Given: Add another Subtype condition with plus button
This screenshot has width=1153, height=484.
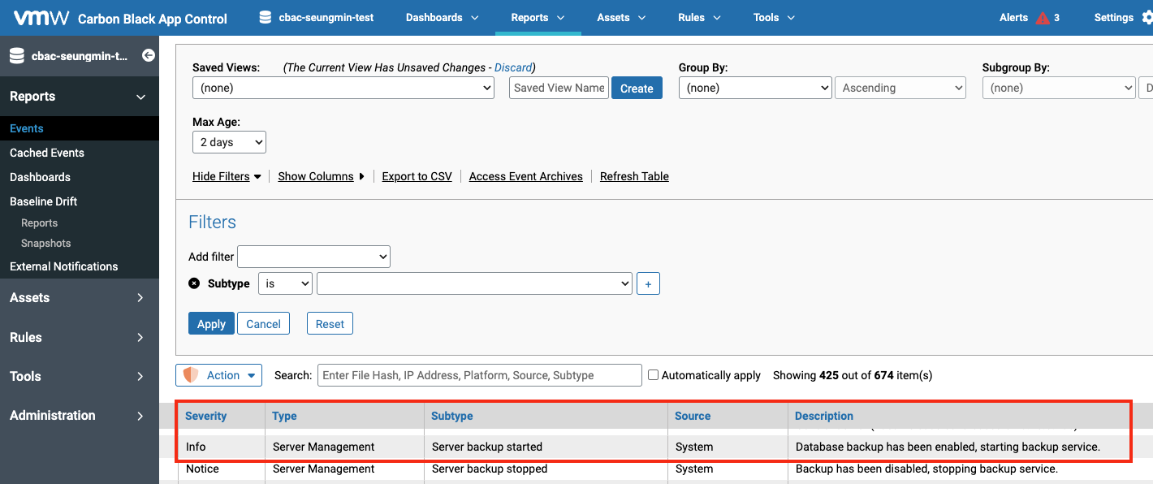Looking at the screenshot, I should pos(648,283).
